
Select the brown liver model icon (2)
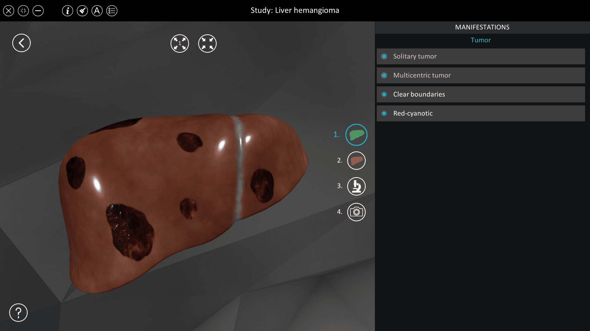click(356, 161)
